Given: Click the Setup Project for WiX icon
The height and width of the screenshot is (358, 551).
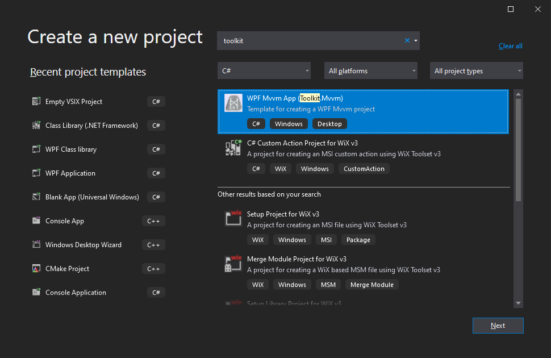Looking at the screenshot, I should pos(233,218).
